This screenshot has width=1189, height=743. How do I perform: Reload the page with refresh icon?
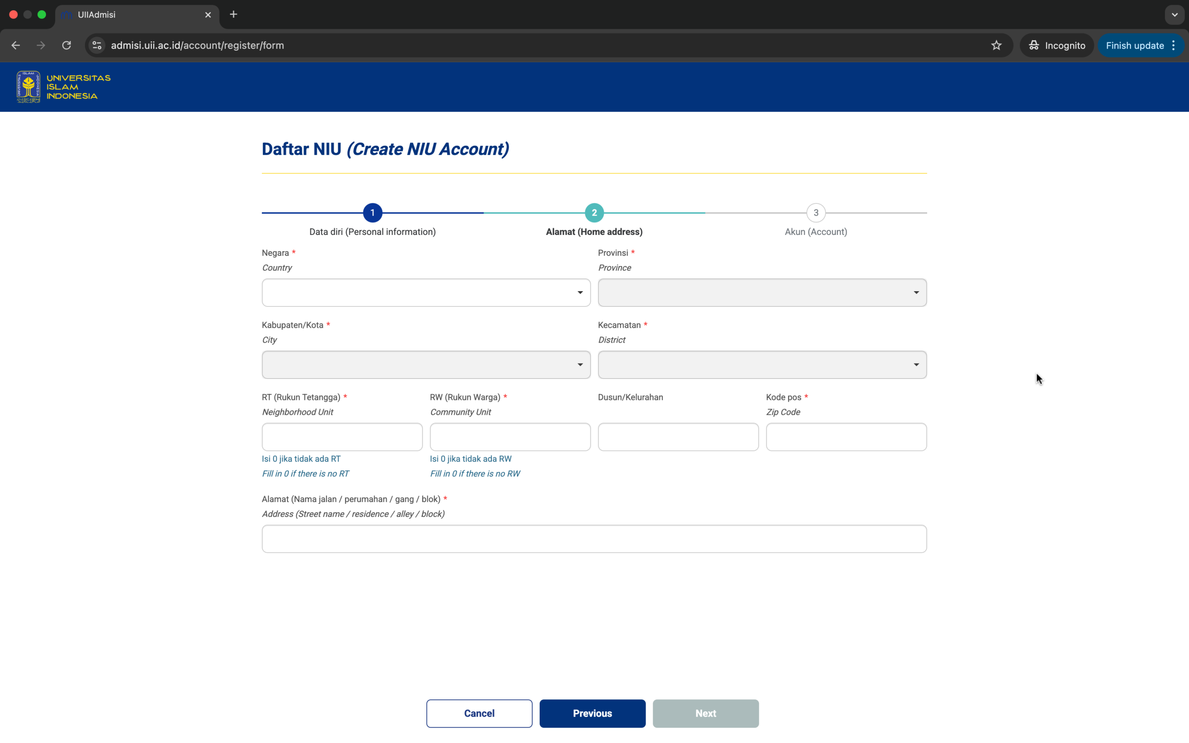click(66, 45)
